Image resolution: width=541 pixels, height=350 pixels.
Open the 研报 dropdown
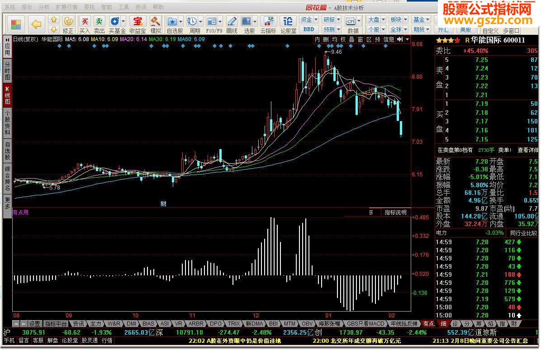pos(332,19)
